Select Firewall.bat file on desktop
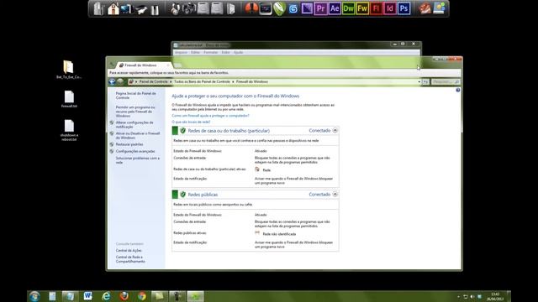 pos(69,99)
